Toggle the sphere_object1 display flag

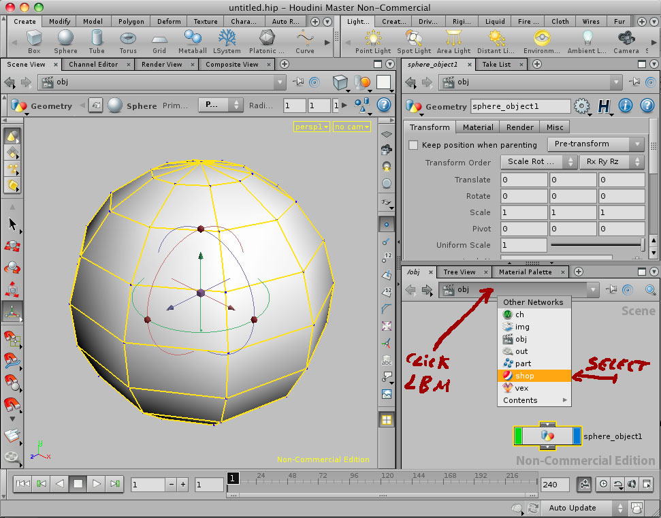tap(577, 436)
